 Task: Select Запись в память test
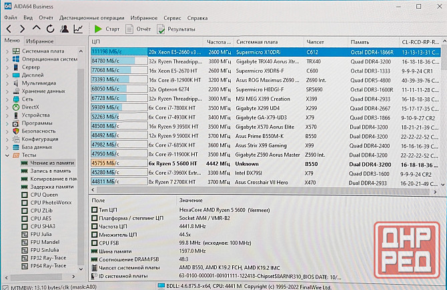click(47, 171)
